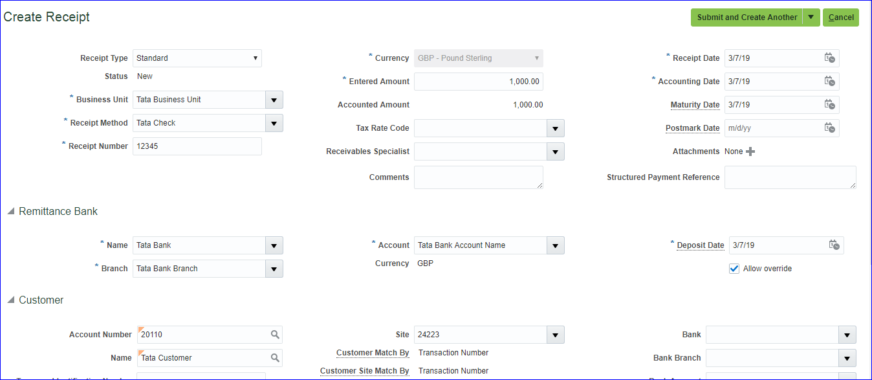The image size is (872, 380).
Task: Collapse the Remittance Bank section
Action: (x=11, y=212)
